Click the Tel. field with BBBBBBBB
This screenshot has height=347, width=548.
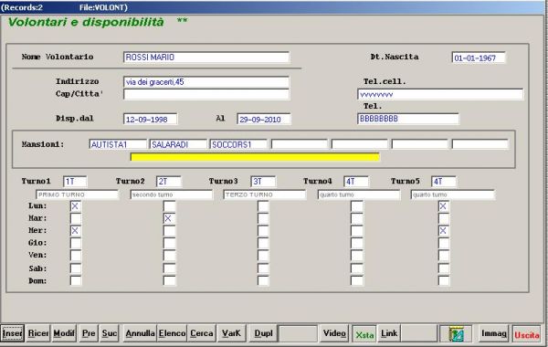click(408, 119)
